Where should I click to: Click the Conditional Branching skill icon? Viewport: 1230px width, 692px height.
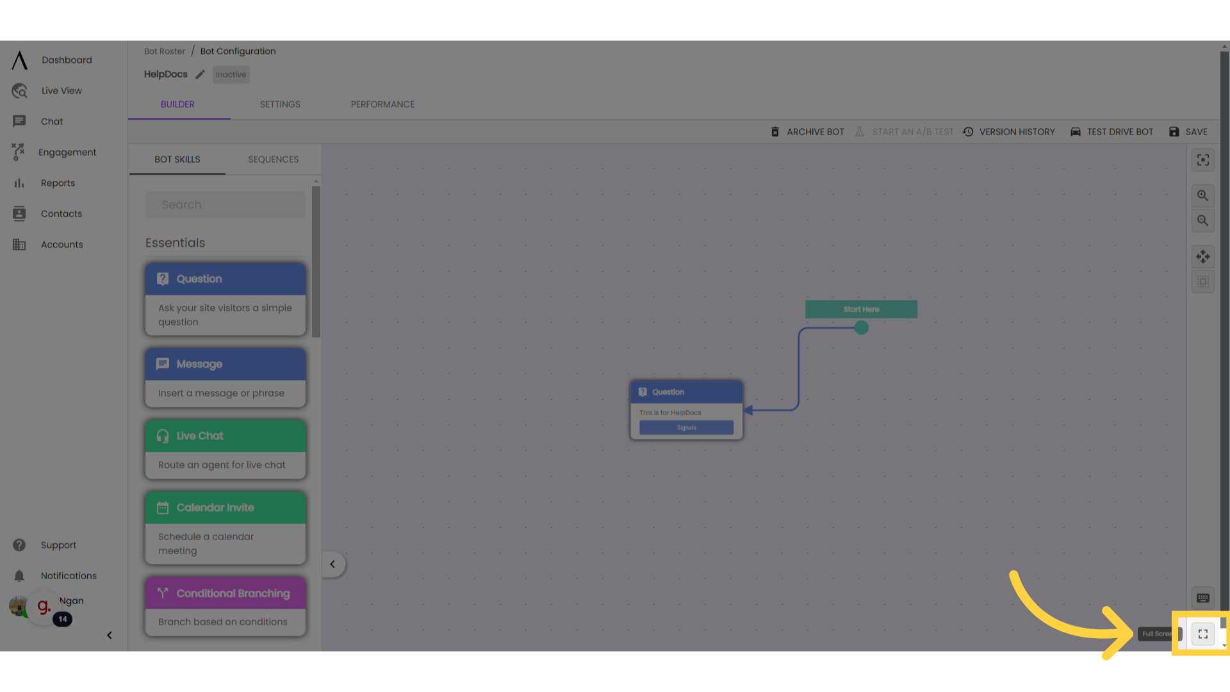162,593
